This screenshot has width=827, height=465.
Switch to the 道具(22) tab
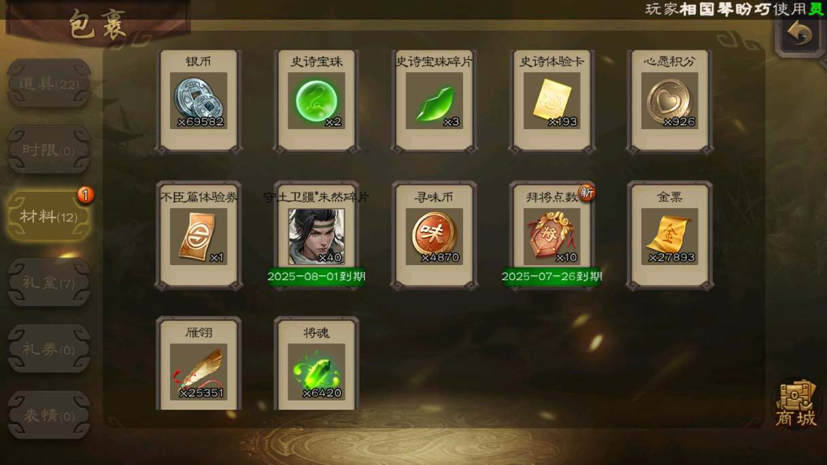click(49, 84)
